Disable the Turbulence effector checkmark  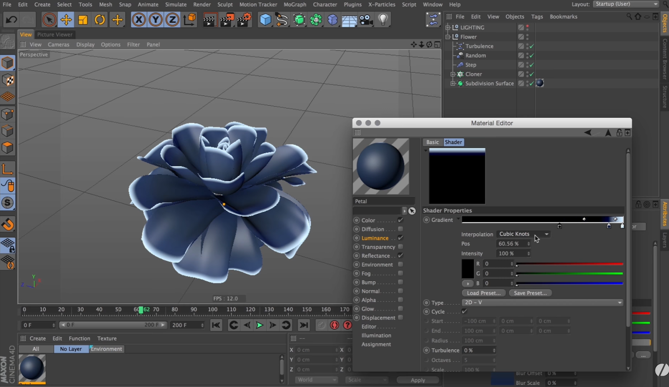coord(531,46)
